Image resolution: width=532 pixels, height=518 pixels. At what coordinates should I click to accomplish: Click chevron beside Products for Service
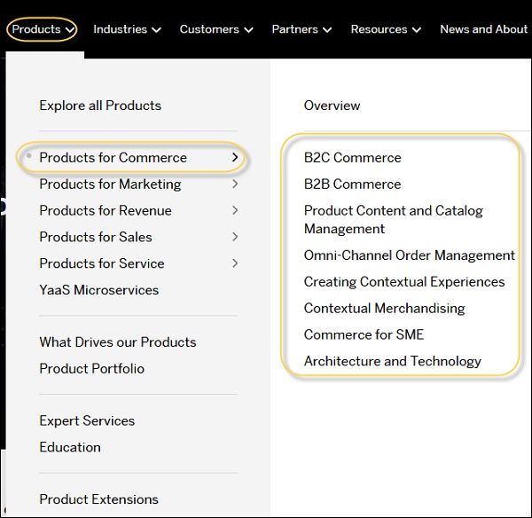(235, 263)
